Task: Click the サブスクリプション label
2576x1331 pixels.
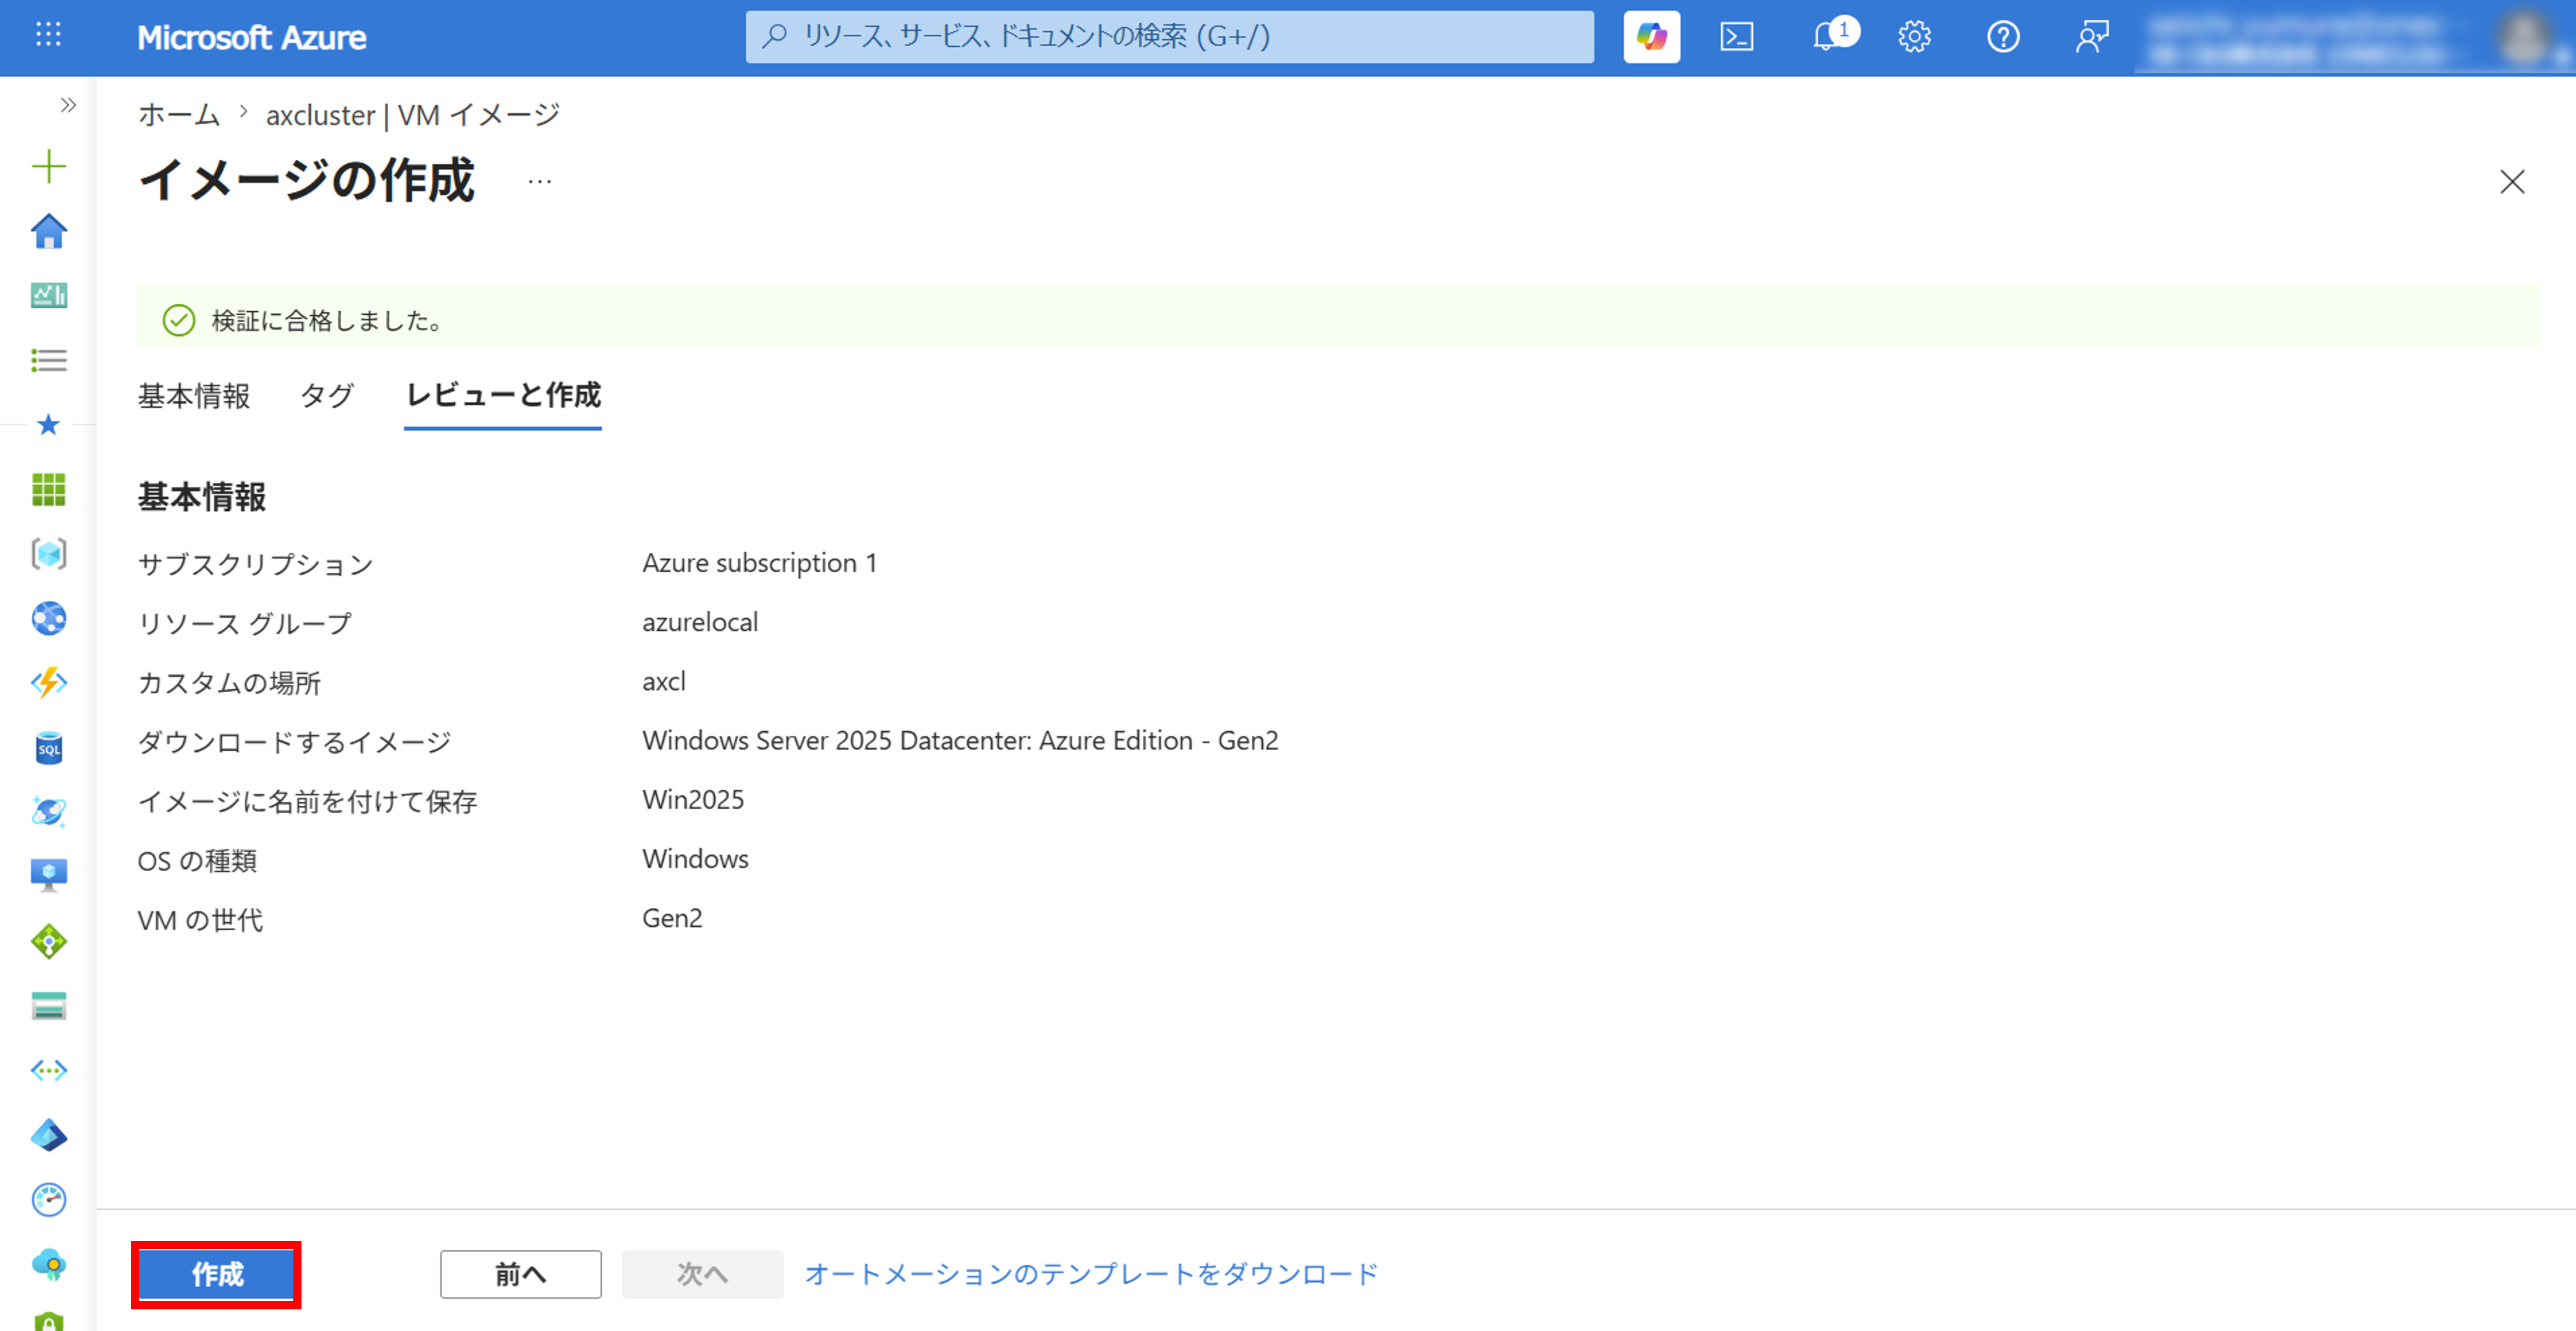Action: pyautogui.click(x=256, y=565)
